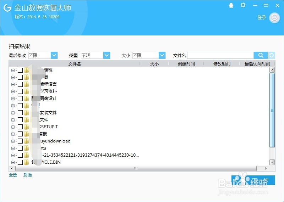Check the box for 编程语言 folder
This screenshot has height=202, width=284.
pyautogui.click(x=20, y=84)
